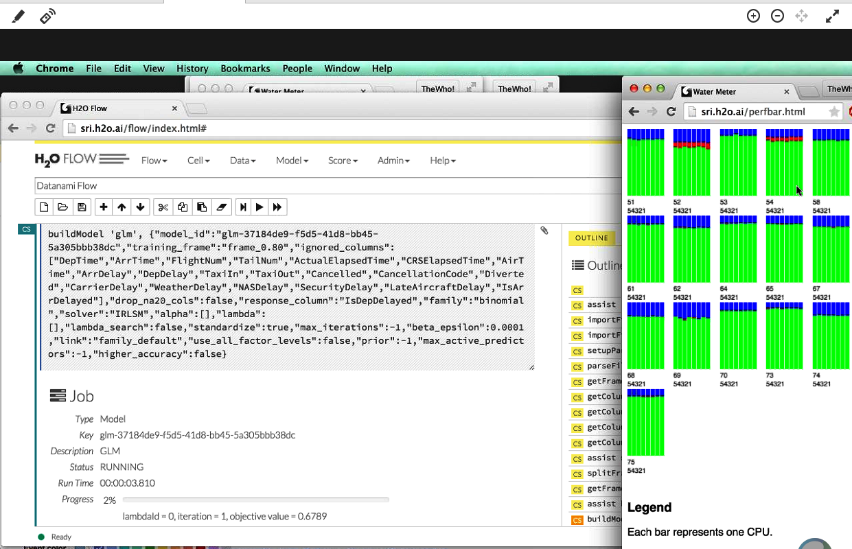Zoom out with the circled minus icon
The width and height of the screenshot is (852, 549).
pyautogui.click(x=777, y=16)
